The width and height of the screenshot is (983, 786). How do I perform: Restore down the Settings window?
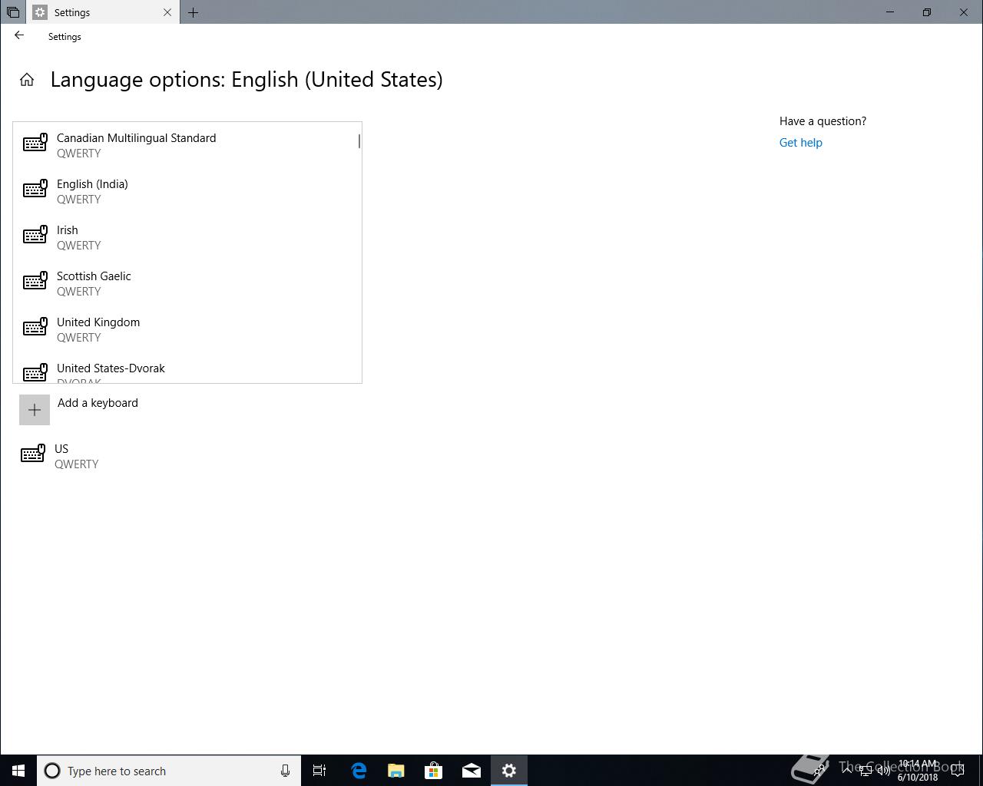tap(927, 12)
